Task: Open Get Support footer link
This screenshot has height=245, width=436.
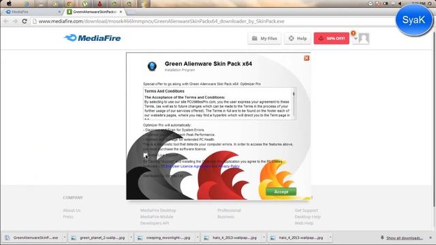Action: coord(306,210)
